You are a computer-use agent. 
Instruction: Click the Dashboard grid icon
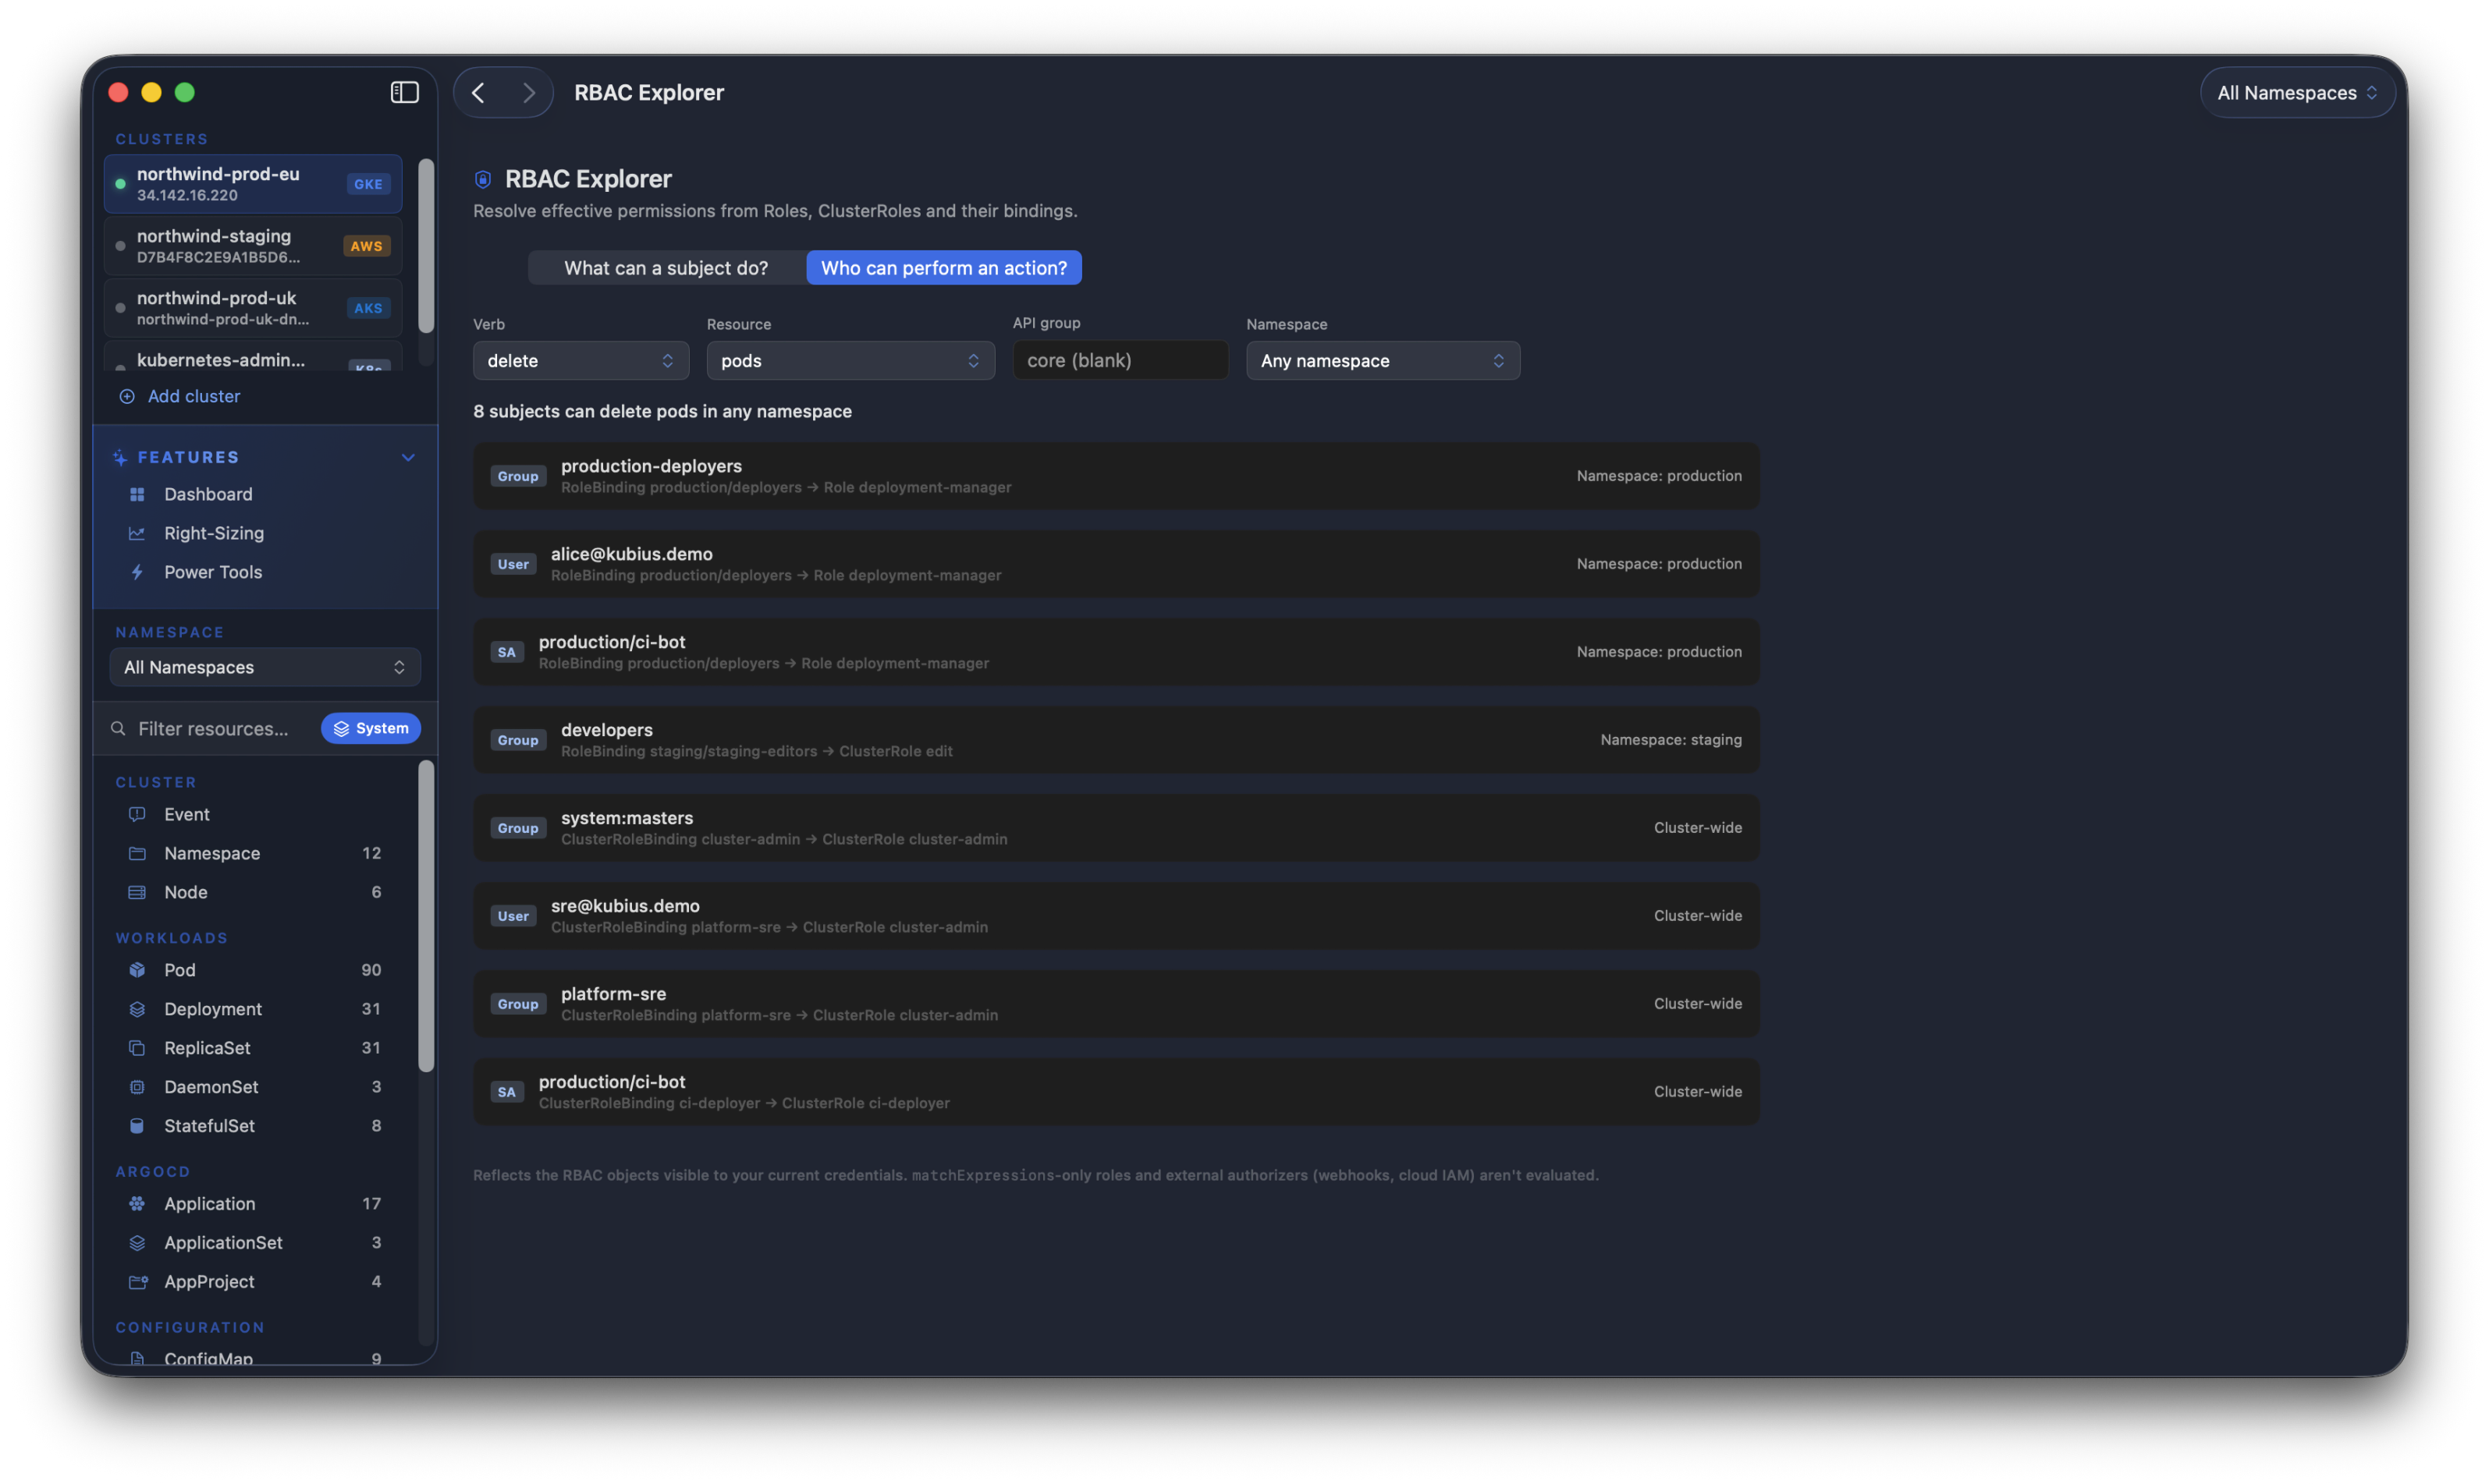(137, 494)
